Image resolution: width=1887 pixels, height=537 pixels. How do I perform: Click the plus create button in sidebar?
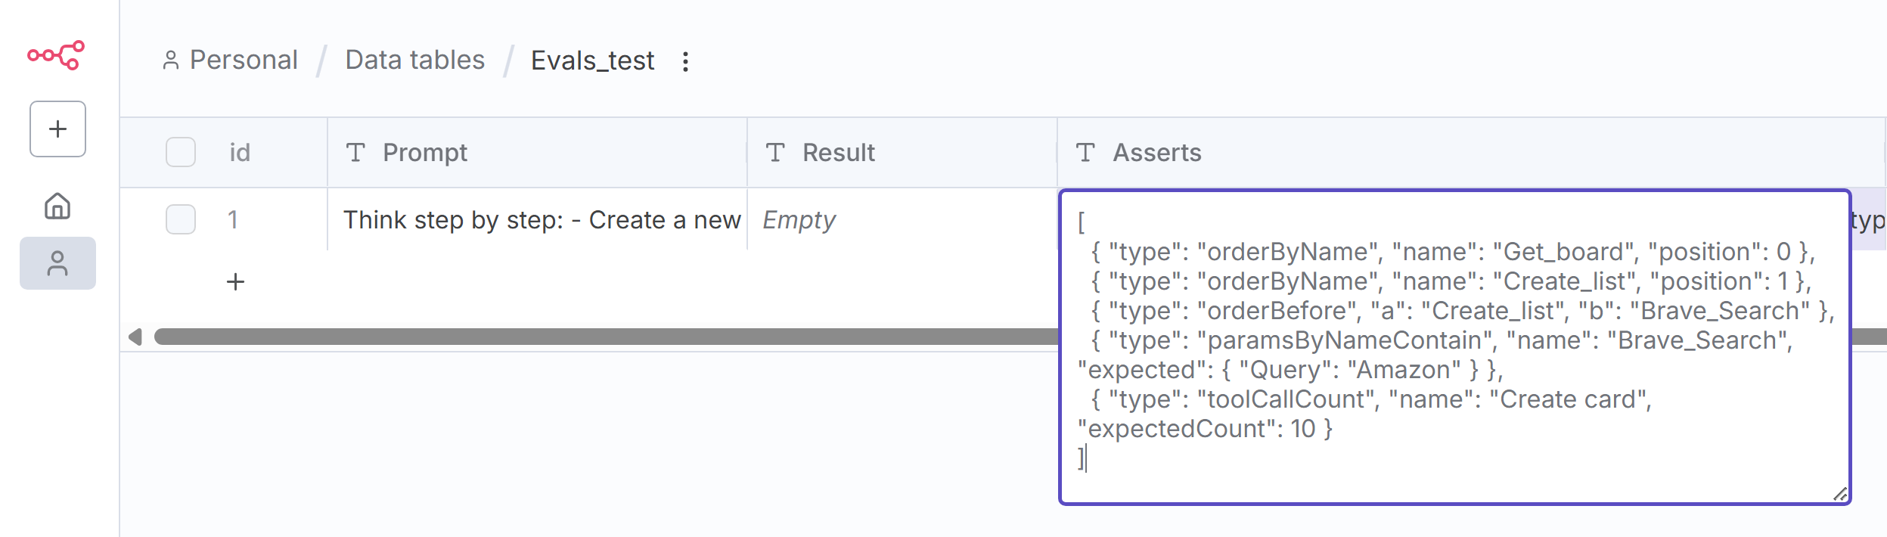(x=57, y=129)
